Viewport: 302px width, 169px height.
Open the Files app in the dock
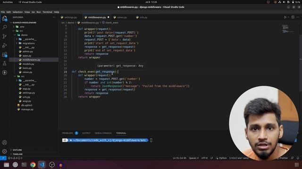[6, 165]
